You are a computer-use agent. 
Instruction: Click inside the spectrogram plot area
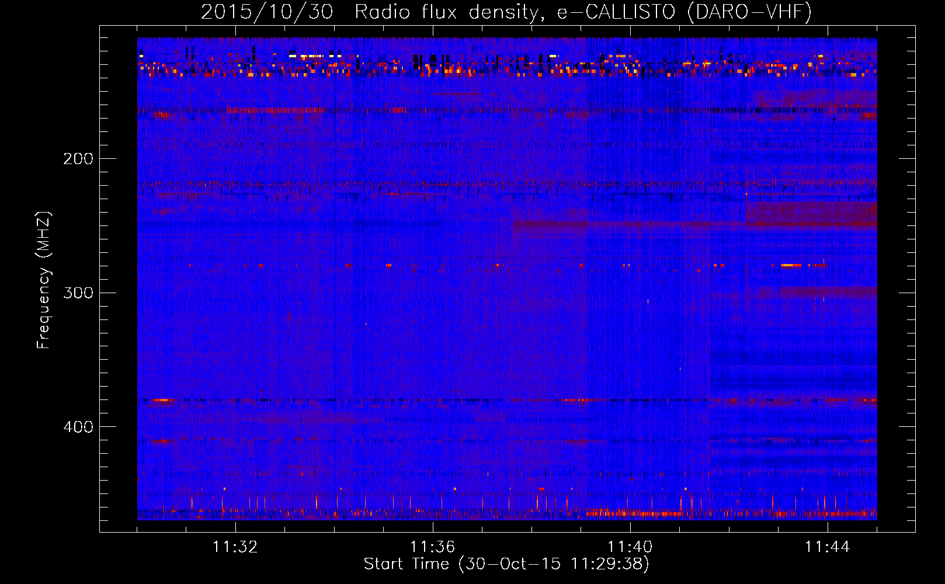click(507, 279)
